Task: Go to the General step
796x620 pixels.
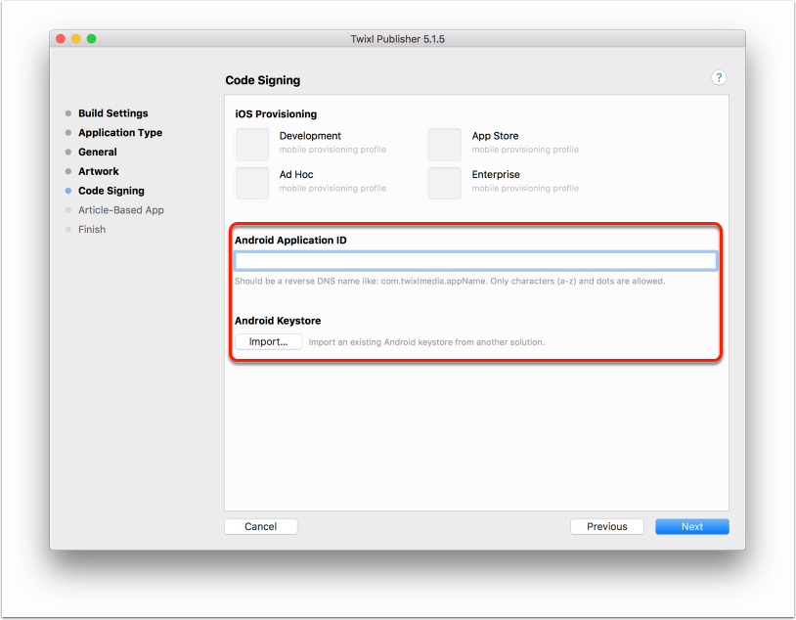Action: pos(98,152)
